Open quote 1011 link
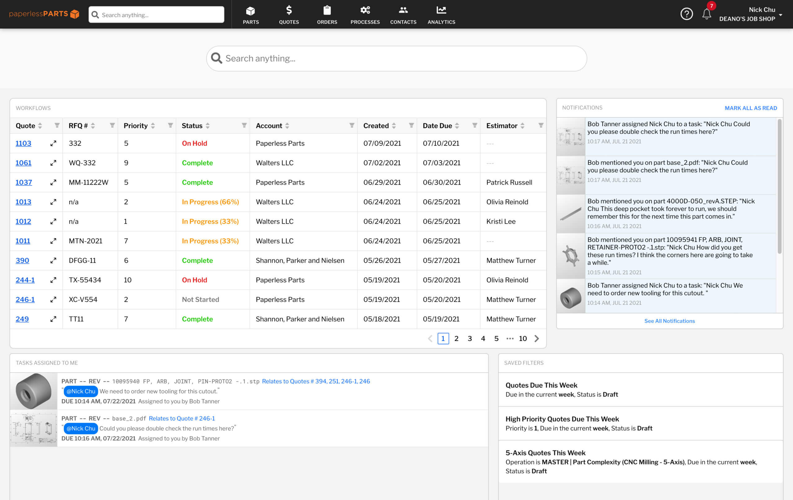Screen dimensions: 793x500 pos(23,241)
